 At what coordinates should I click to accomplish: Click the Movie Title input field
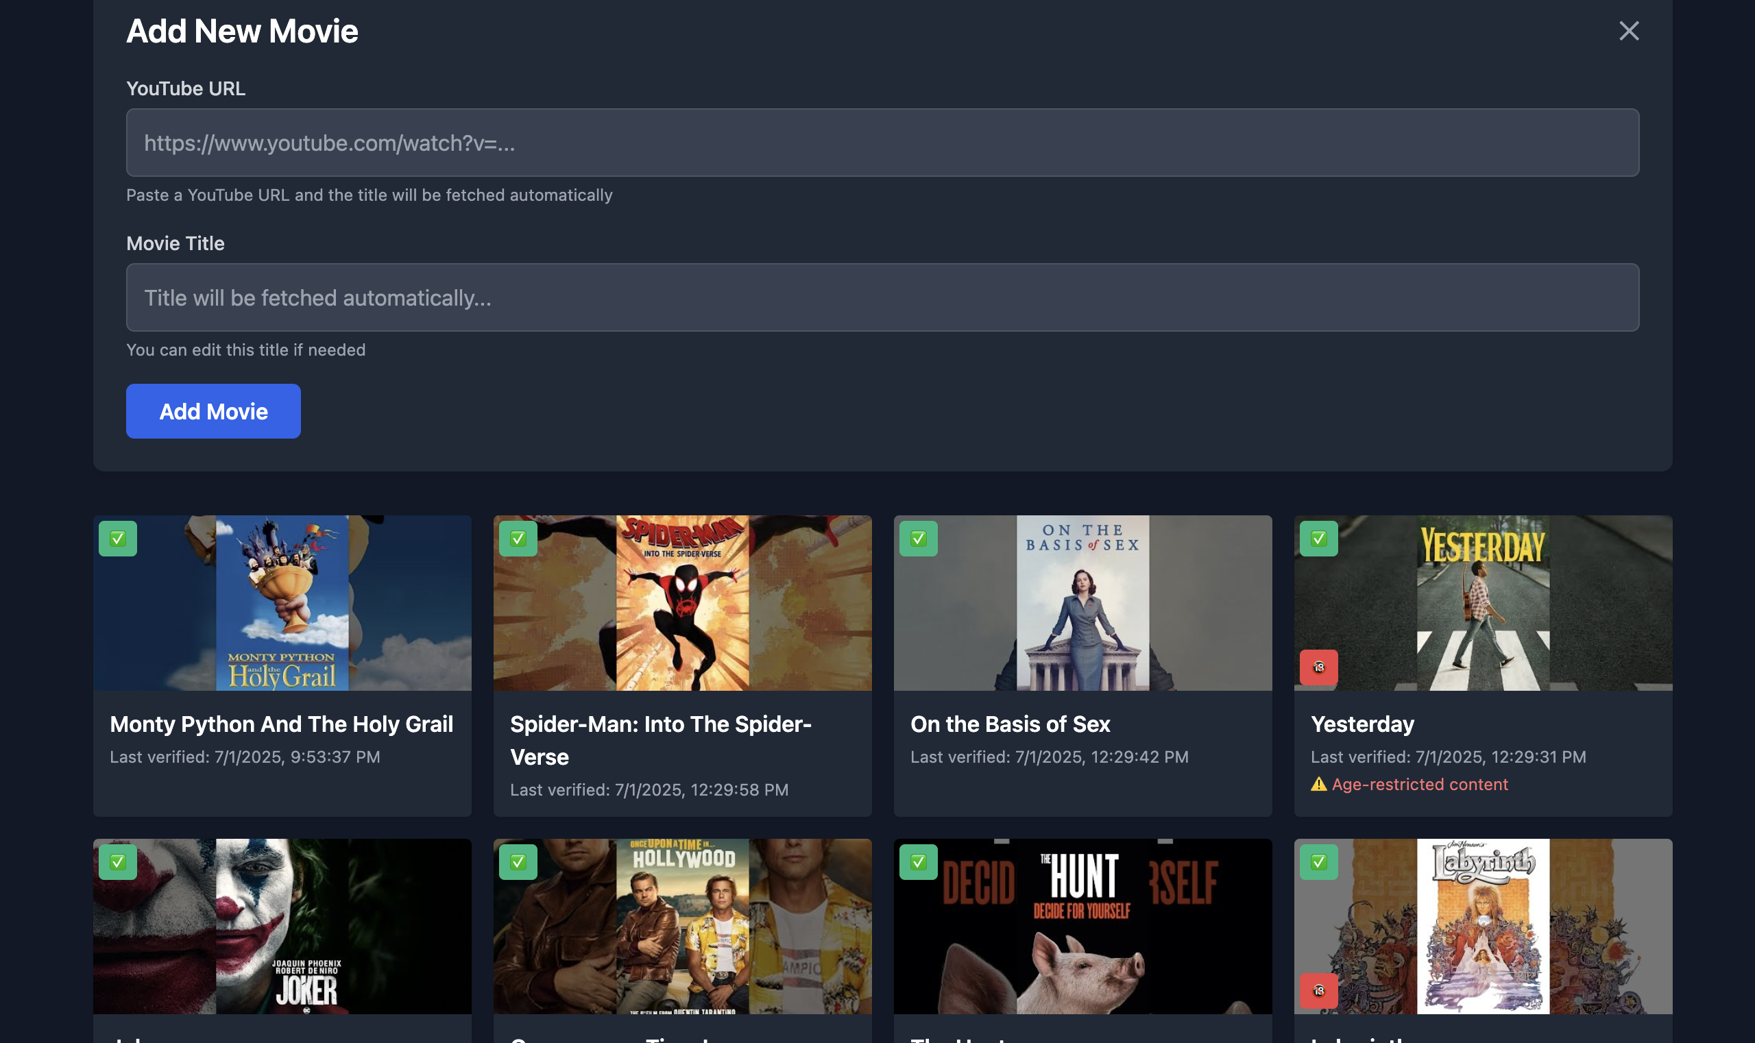click(882, 297)
